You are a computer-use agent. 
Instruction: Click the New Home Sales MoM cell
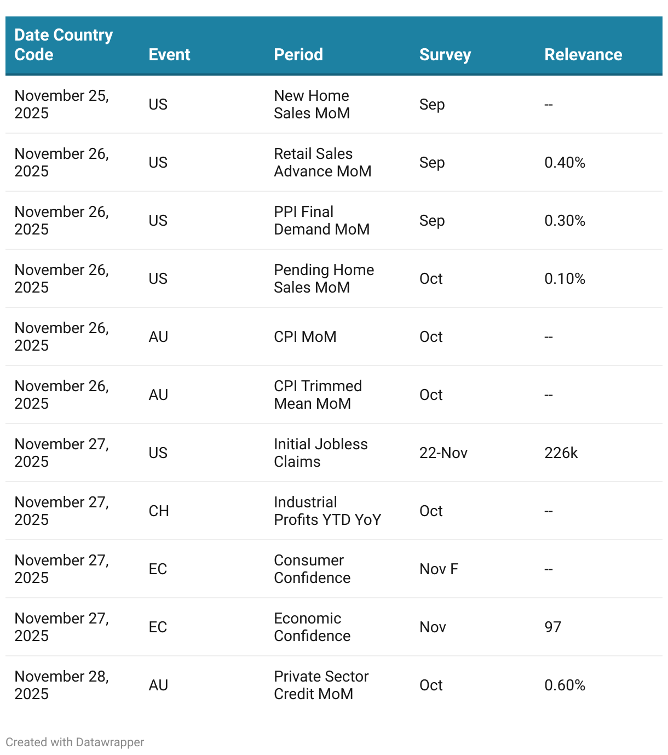[312, 104]
